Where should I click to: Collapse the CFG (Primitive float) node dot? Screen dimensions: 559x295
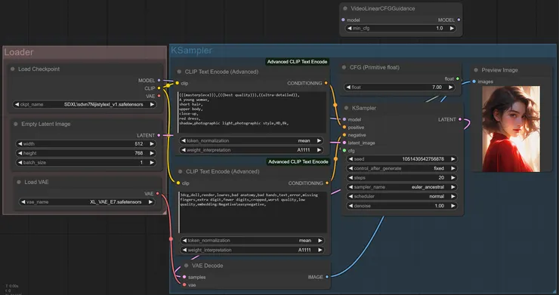click(x=344, y=67)
